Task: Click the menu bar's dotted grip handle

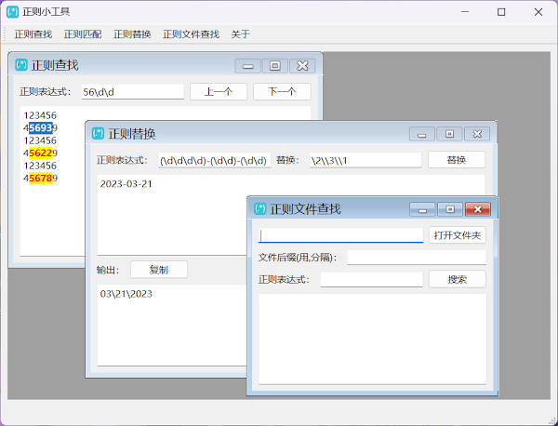Action: [5, 34]
